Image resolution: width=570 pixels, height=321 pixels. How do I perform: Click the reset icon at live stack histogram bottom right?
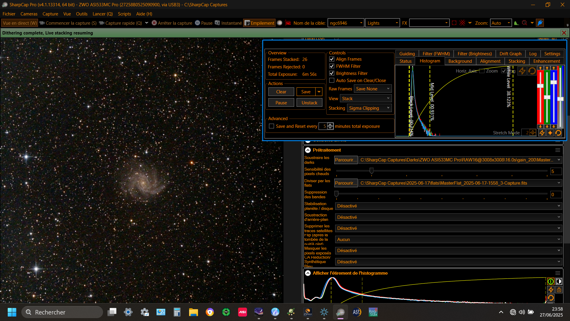558,133
